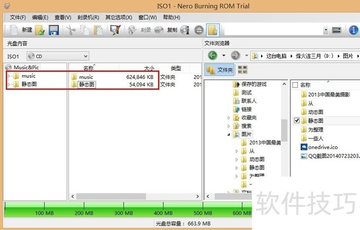Image resolution: width=360 pixels, height=230 pixels.
Task: Expand 从 folder in browser tree
Action: click(237, 151)
